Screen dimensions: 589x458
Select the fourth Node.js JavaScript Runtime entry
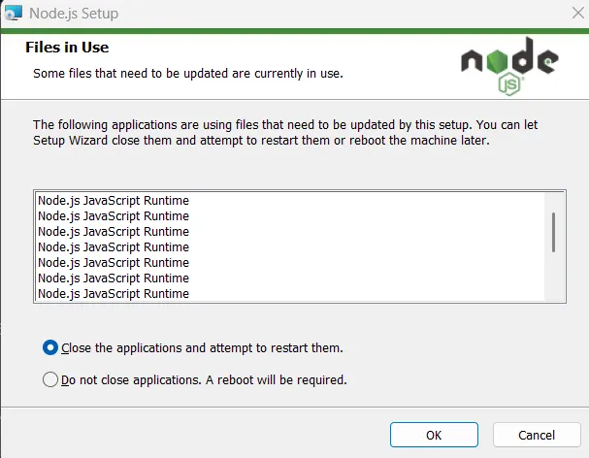(x=114, y=246)
